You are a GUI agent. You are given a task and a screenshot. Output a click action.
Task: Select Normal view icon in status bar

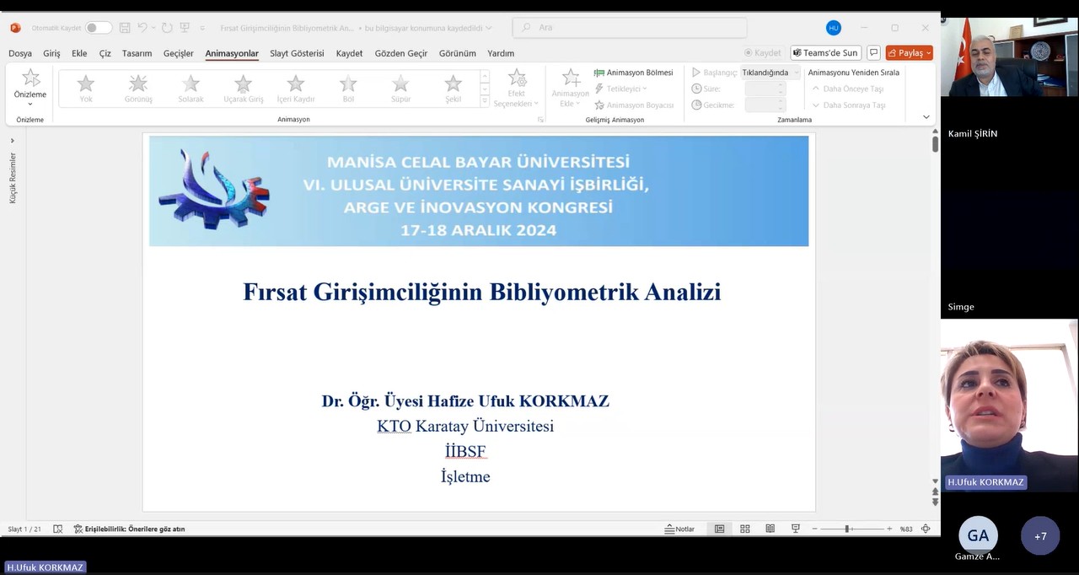719,529
